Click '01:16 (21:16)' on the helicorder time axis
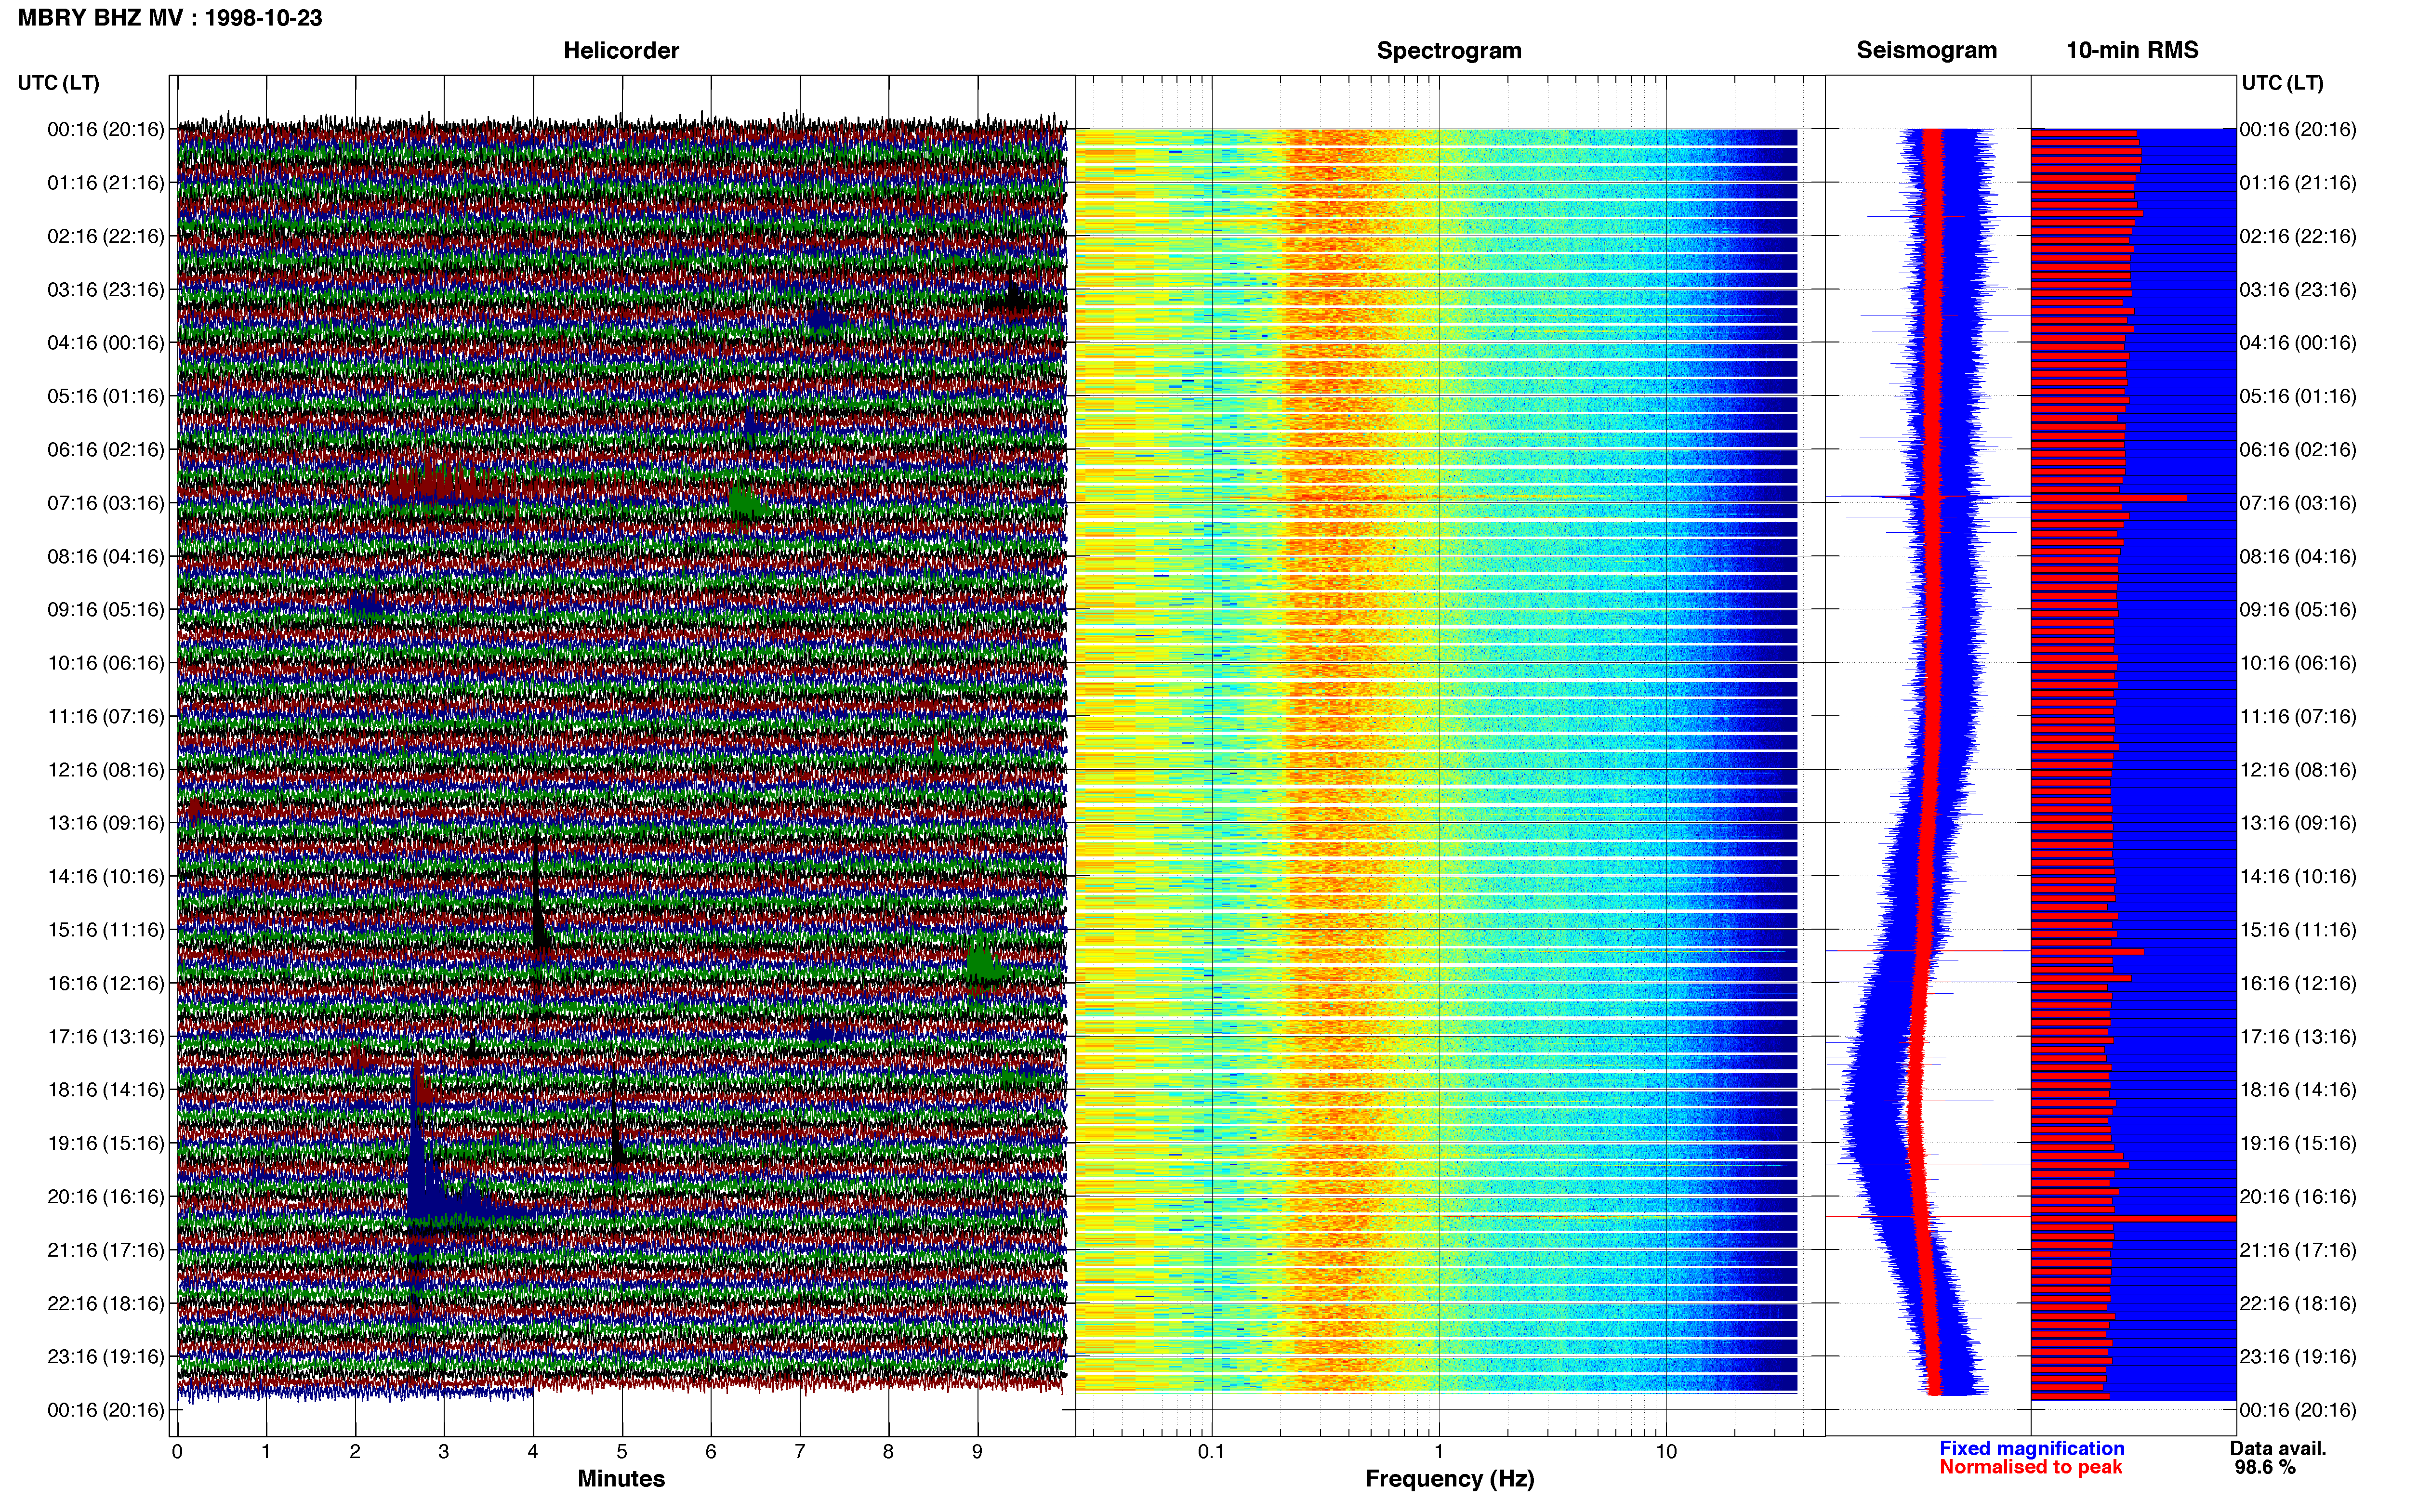 click(106, 183)
